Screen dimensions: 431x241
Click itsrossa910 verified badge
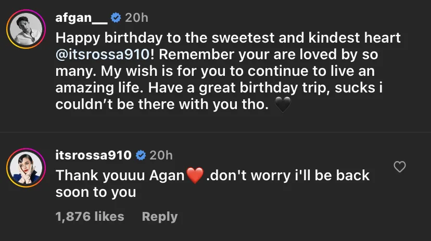tap(140, 155)
